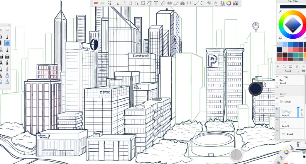Toggle the Ellipse guide tool

[169, 3]
